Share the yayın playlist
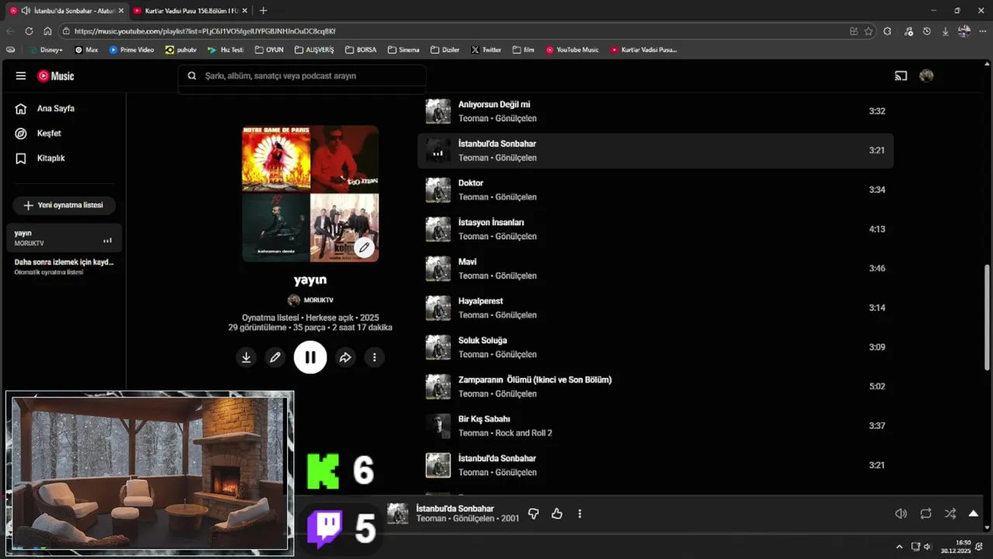Viewport: 993px width, 559px height. point(345,357)
